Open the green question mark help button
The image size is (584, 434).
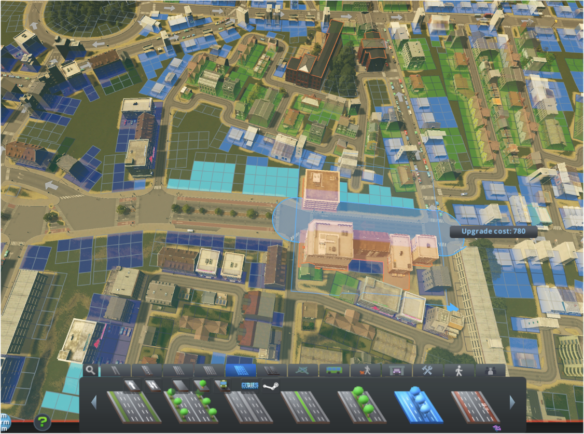[42, 422]
